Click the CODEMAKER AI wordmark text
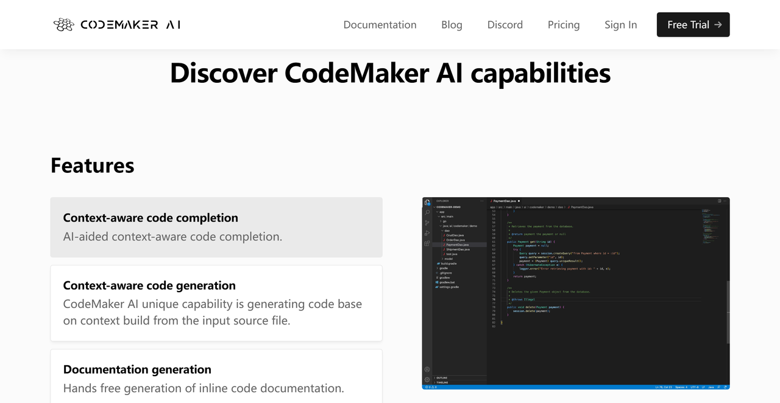 coord(130,25)
